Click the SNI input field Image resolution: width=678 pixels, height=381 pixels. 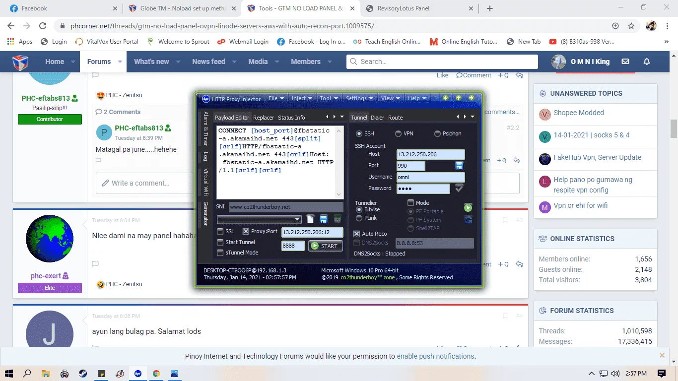point(286,207)
